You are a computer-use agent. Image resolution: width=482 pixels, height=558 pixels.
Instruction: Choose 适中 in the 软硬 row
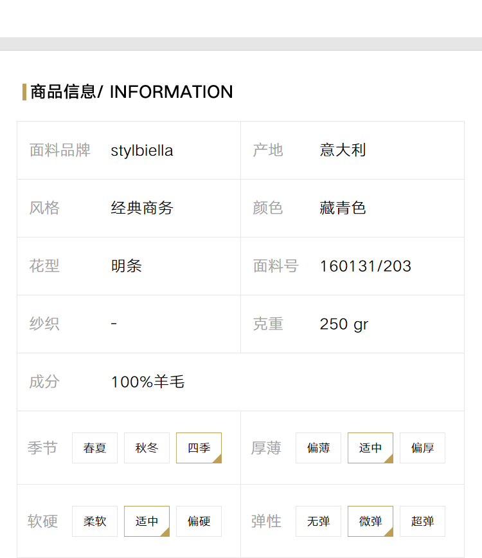(x=147, y=521)
